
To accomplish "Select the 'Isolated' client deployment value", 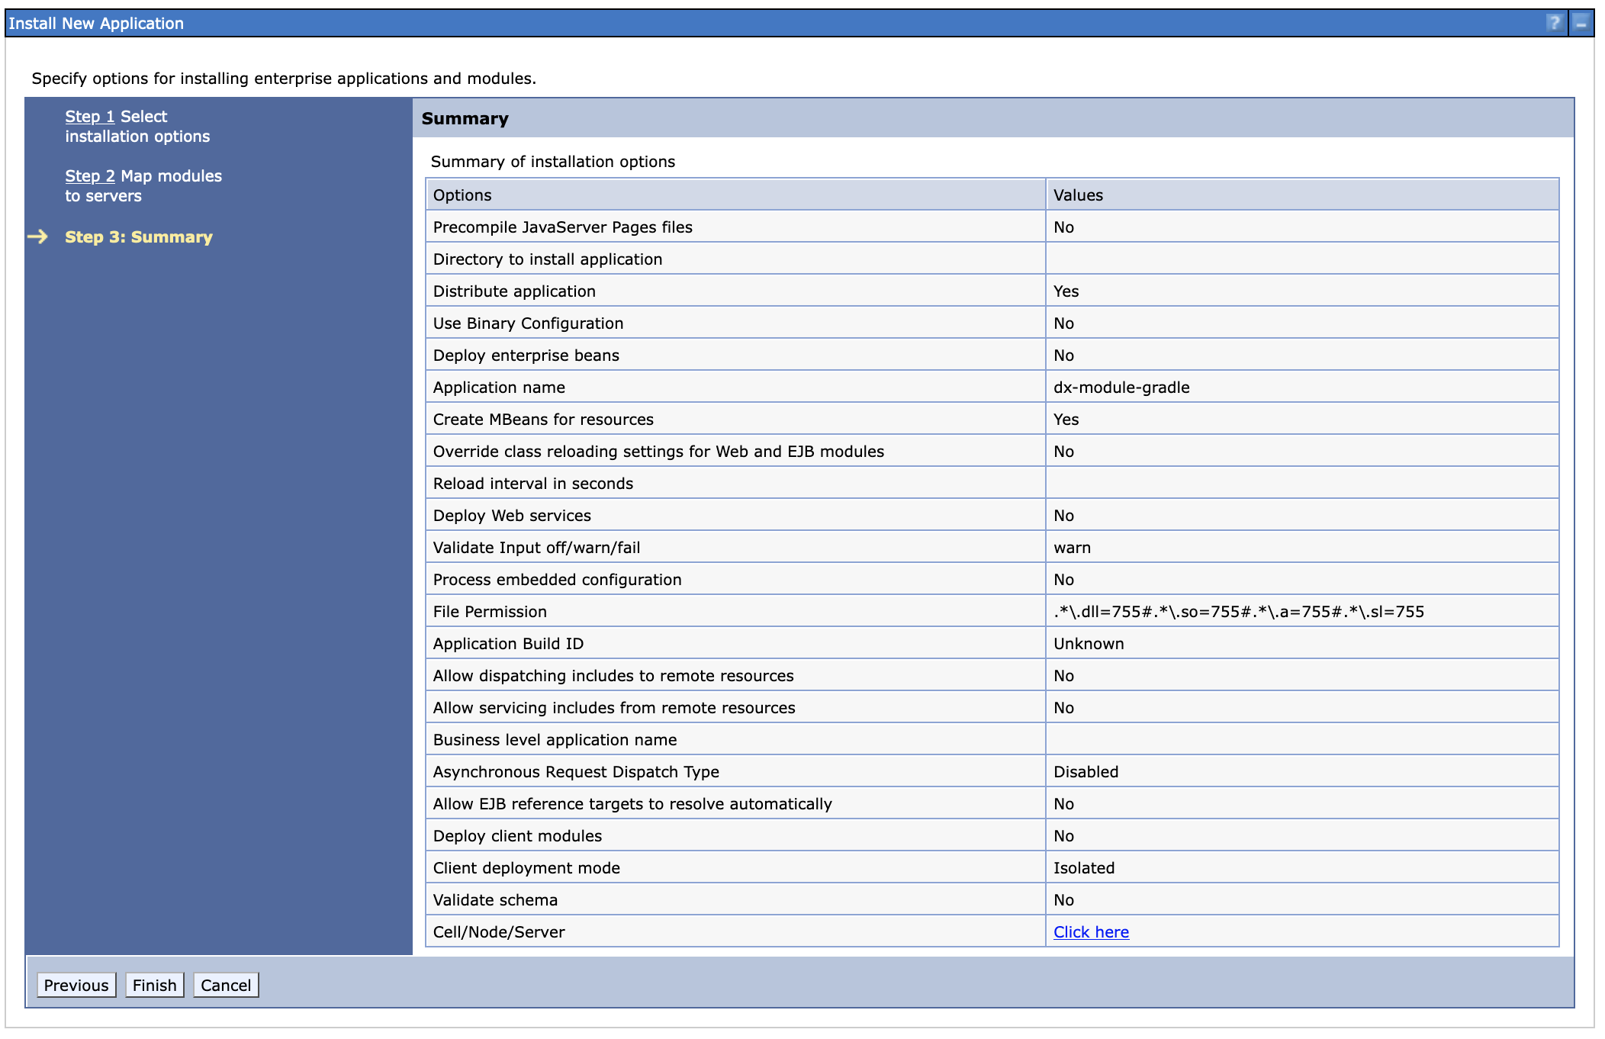I will (1083, 868).
